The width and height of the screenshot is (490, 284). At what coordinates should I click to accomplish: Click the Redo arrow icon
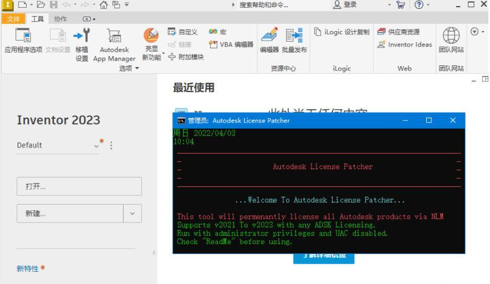click(85, 4)
